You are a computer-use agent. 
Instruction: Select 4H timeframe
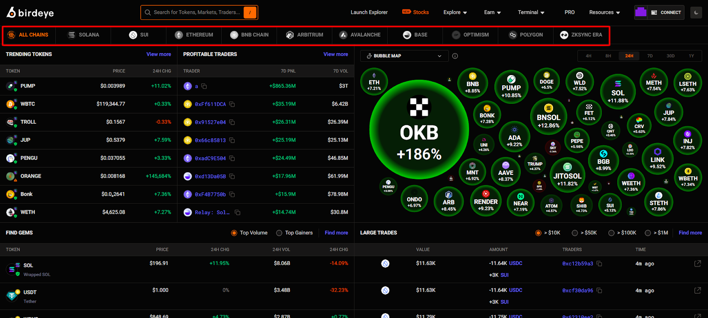pos(589,56)
